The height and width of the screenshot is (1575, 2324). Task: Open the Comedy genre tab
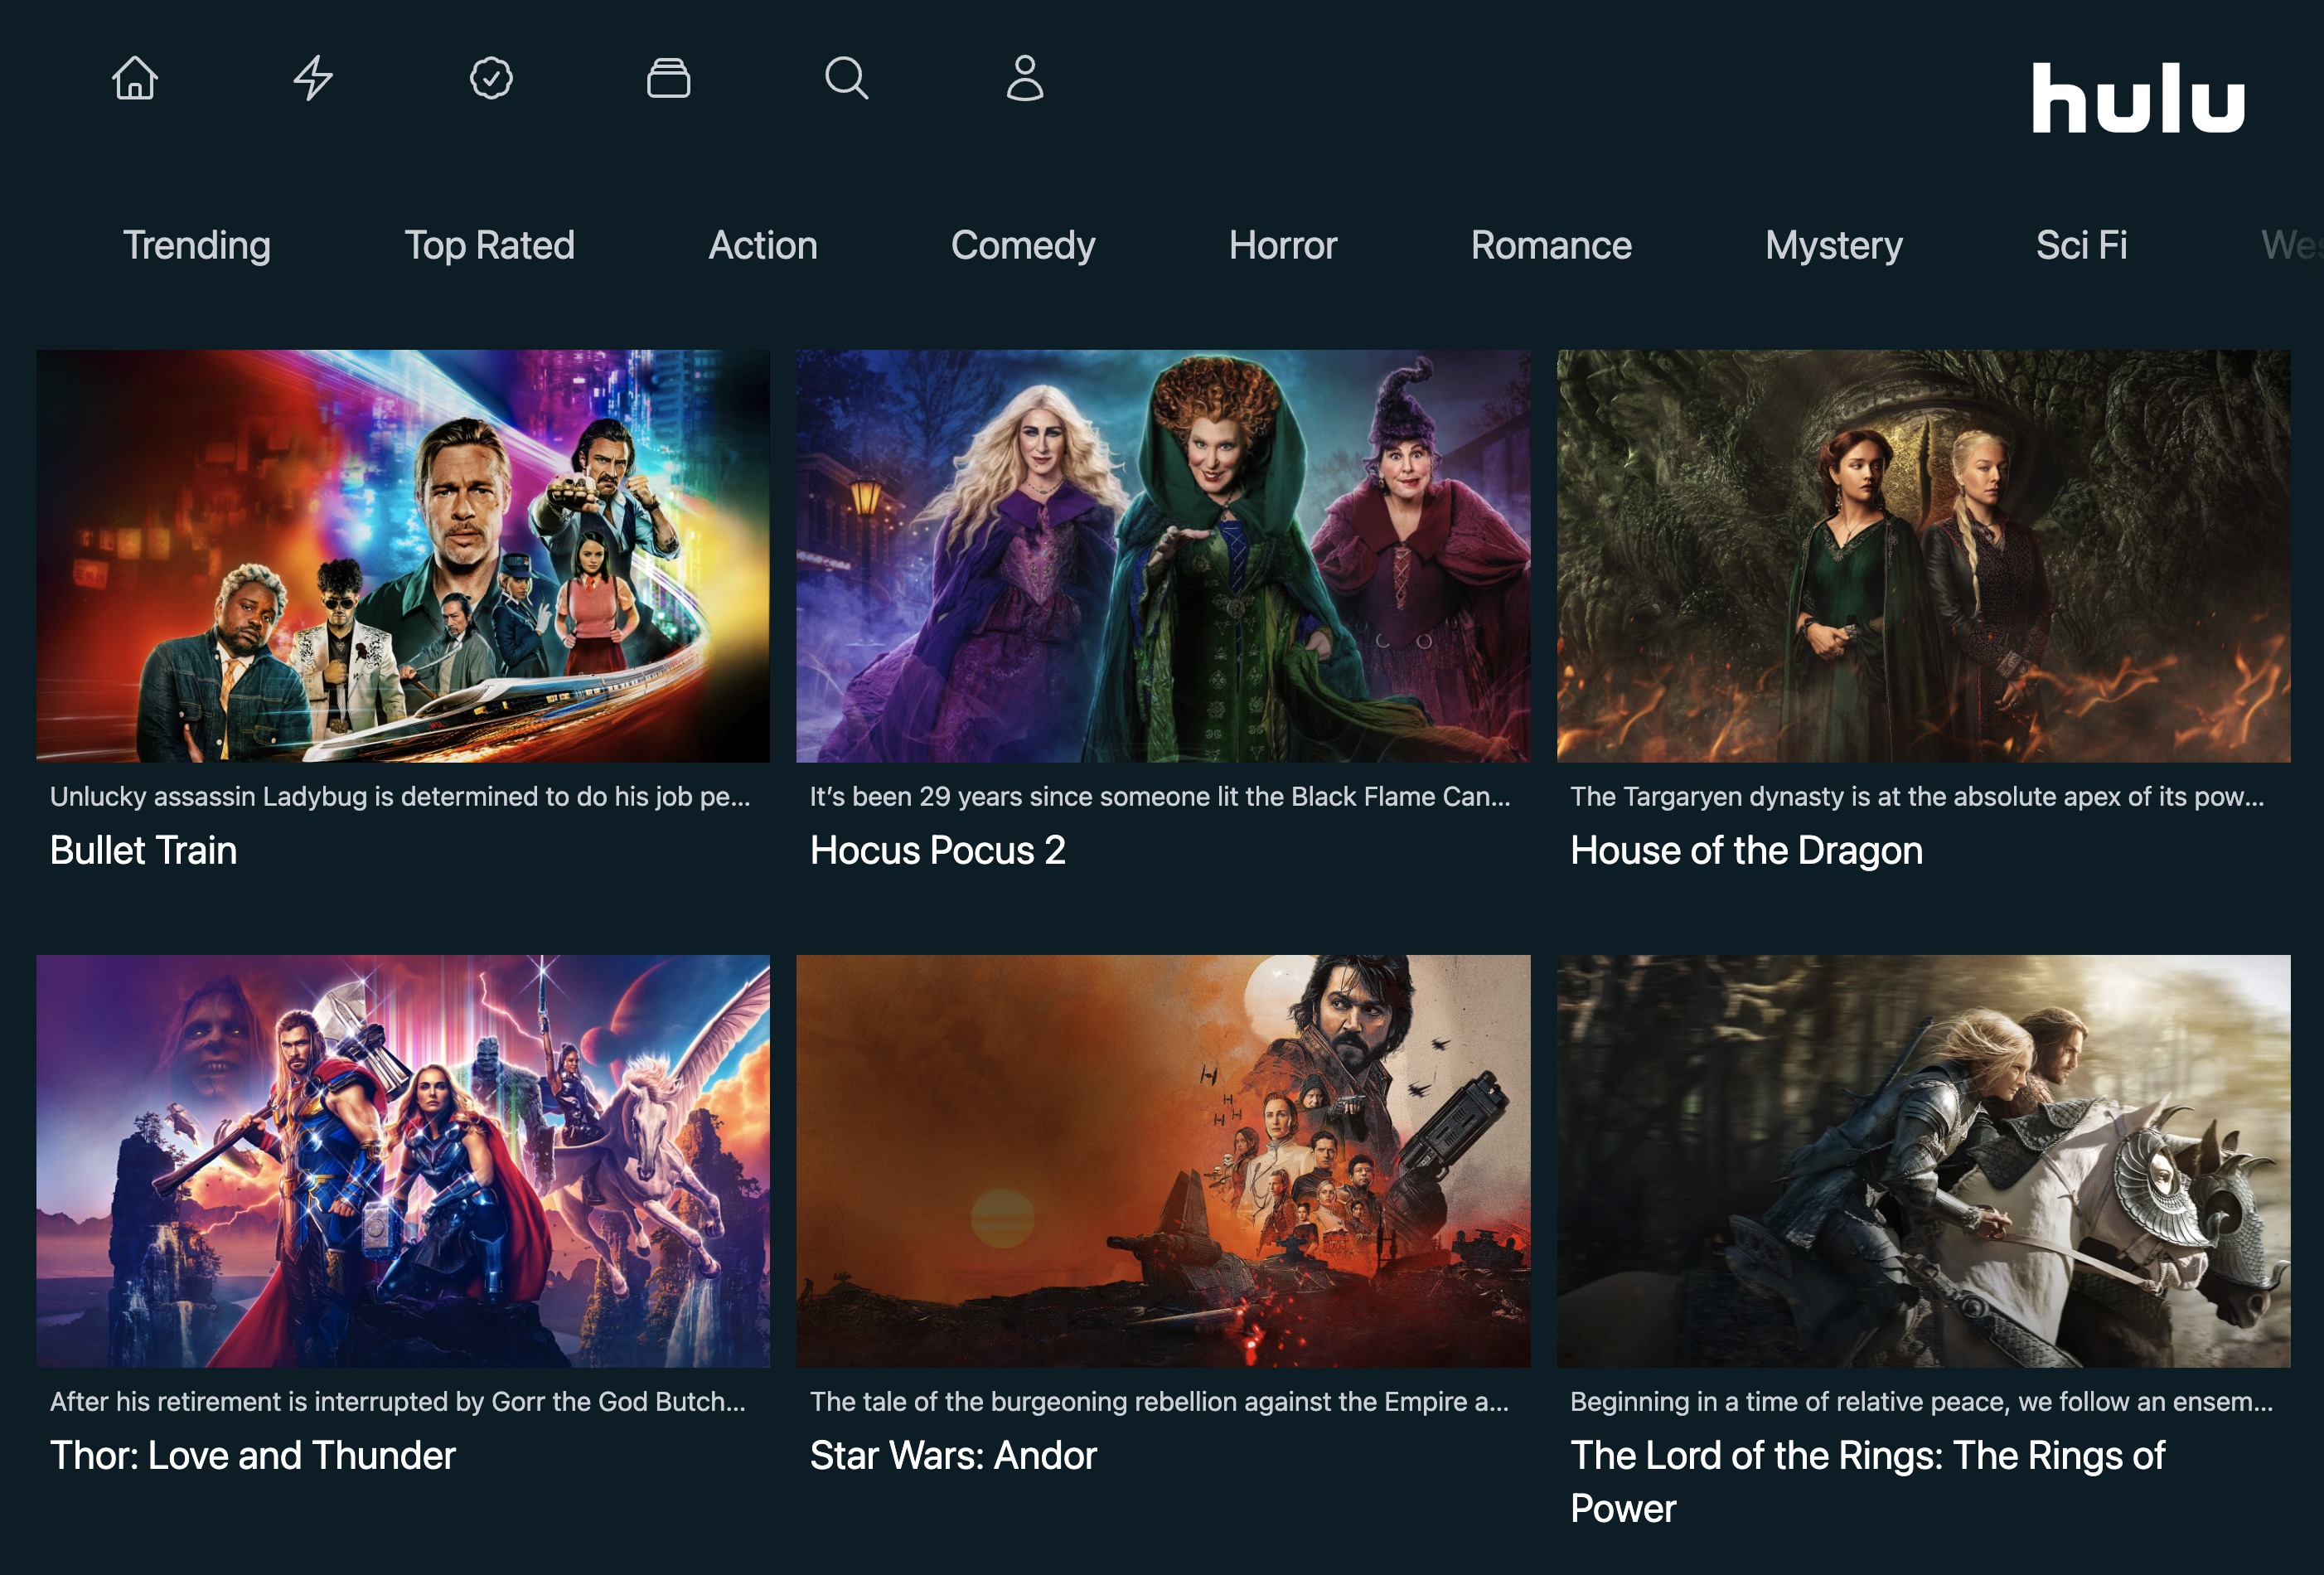[1023, 245]
